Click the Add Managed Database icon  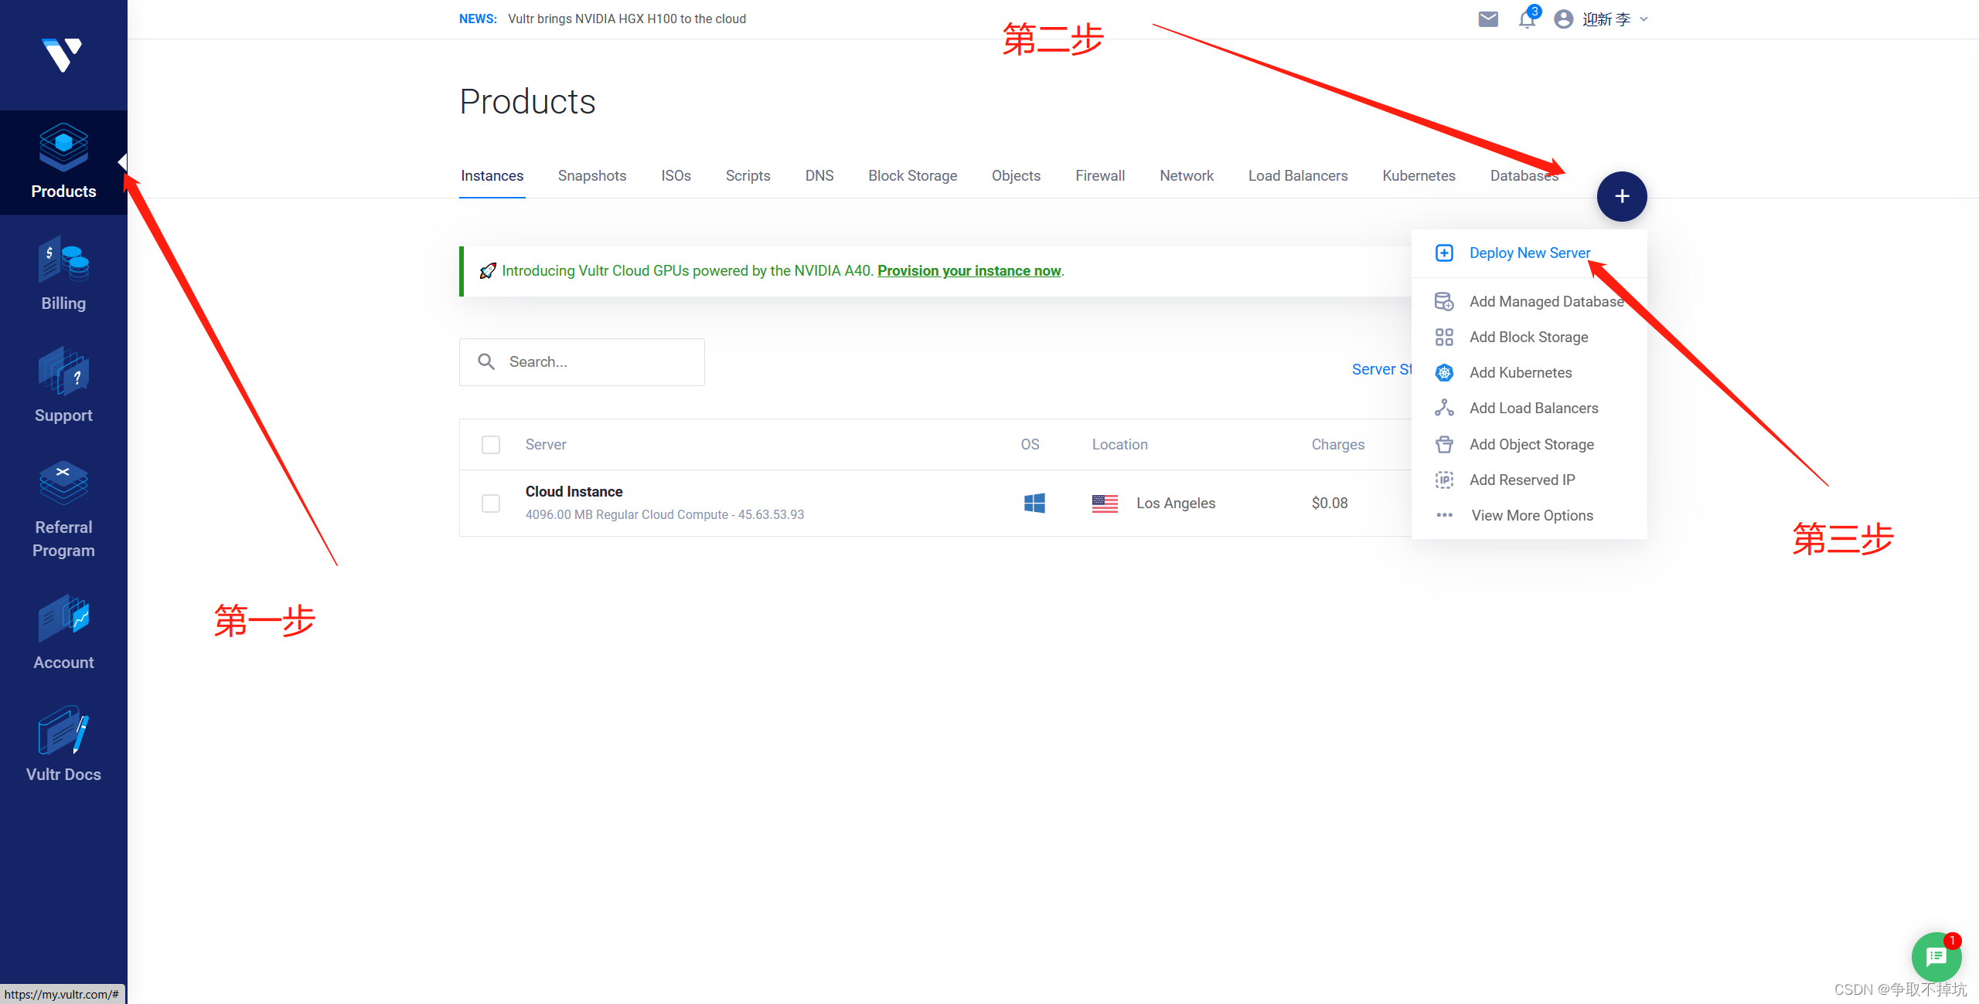coord(1444,301)
